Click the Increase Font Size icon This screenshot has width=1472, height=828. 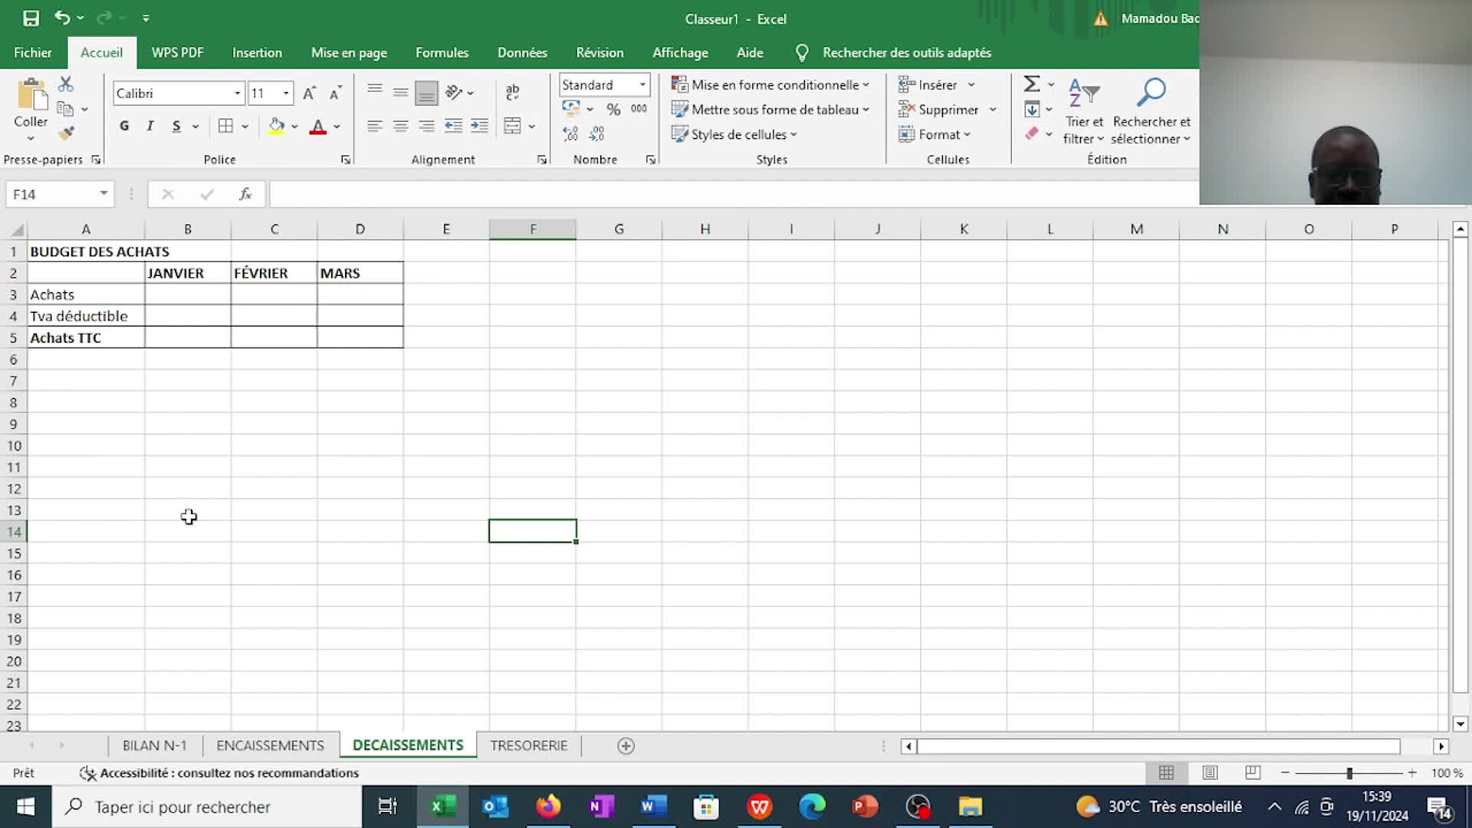pos(309,94)
